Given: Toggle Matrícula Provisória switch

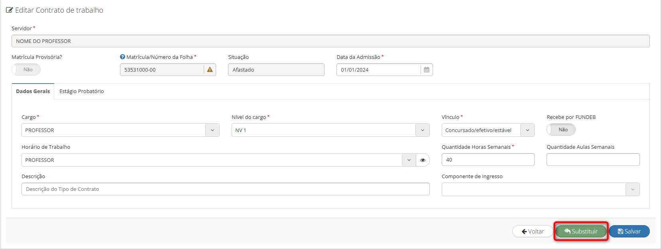Looking at the screenshot, I should coord(26,70).
